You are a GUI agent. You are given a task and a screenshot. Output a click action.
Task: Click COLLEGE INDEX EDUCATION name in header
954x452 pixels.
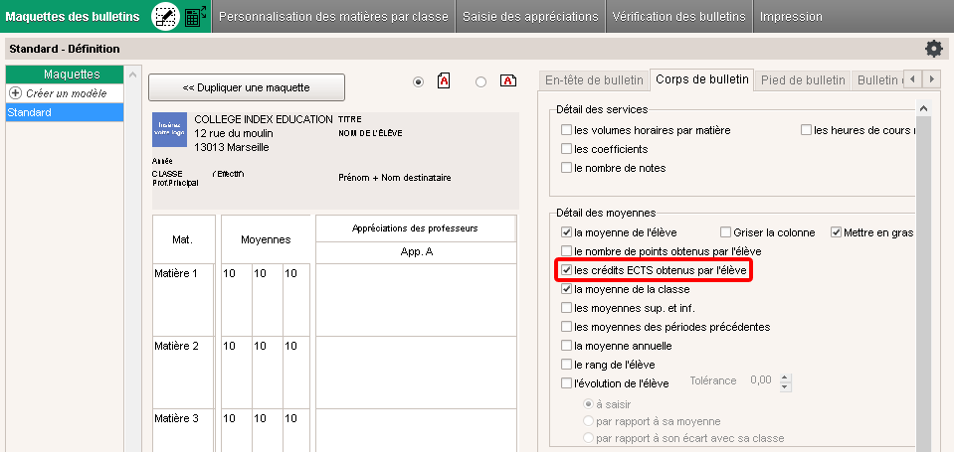point(264,119)
